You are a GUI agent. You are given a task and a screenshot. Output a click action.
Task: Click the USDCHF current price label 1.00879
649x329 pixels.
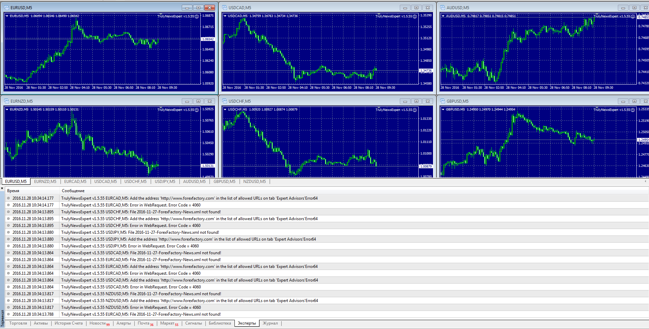click(x=425, y=166)
